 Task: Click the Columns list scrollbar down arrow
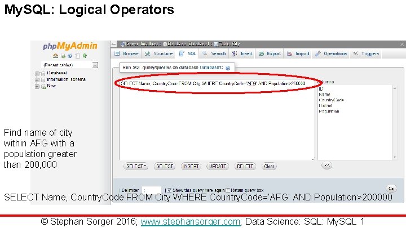pos(395,157)
